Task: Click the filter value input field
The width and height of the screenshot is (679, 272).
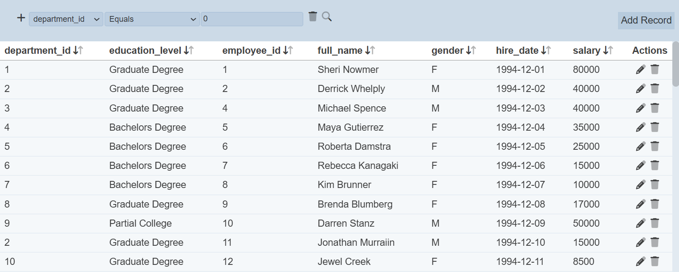Action: coord(252,19)
